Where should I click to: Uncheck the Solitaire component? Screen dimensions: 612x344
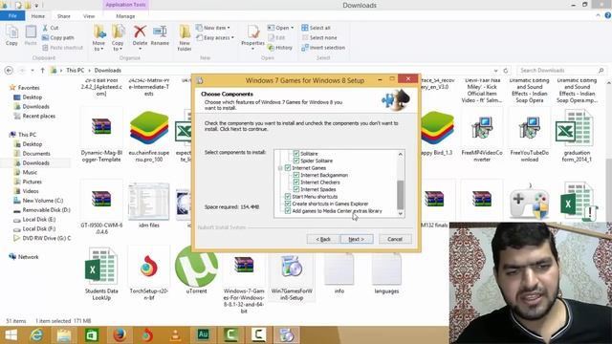point(295,154)
